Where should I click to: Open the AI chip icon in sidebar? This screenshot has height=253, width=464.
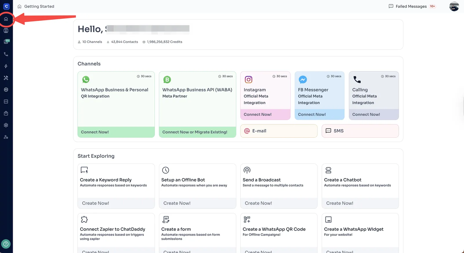[x=6, y=90]
